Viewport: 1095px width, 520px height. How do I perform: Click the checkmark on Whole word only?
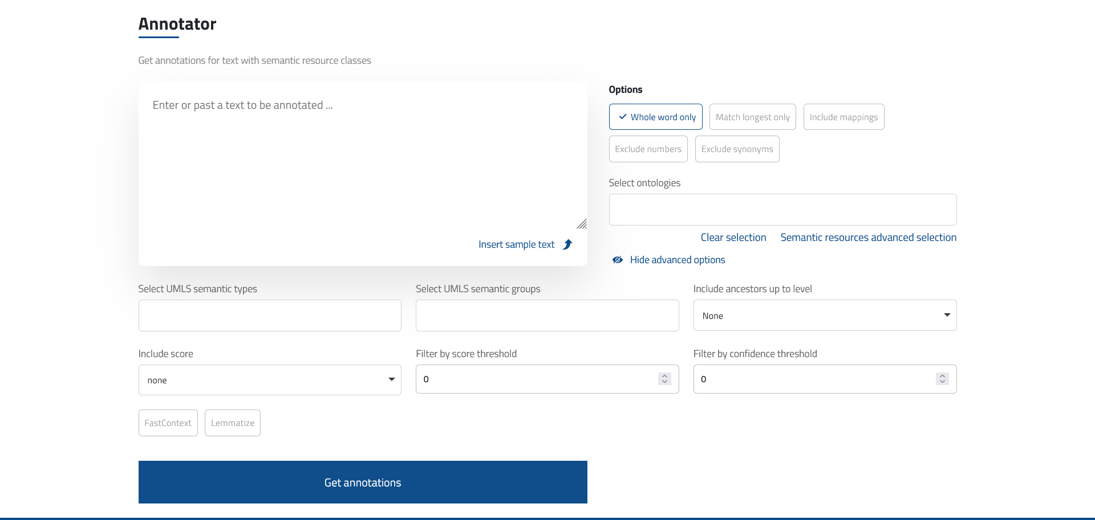click(623, 117)
